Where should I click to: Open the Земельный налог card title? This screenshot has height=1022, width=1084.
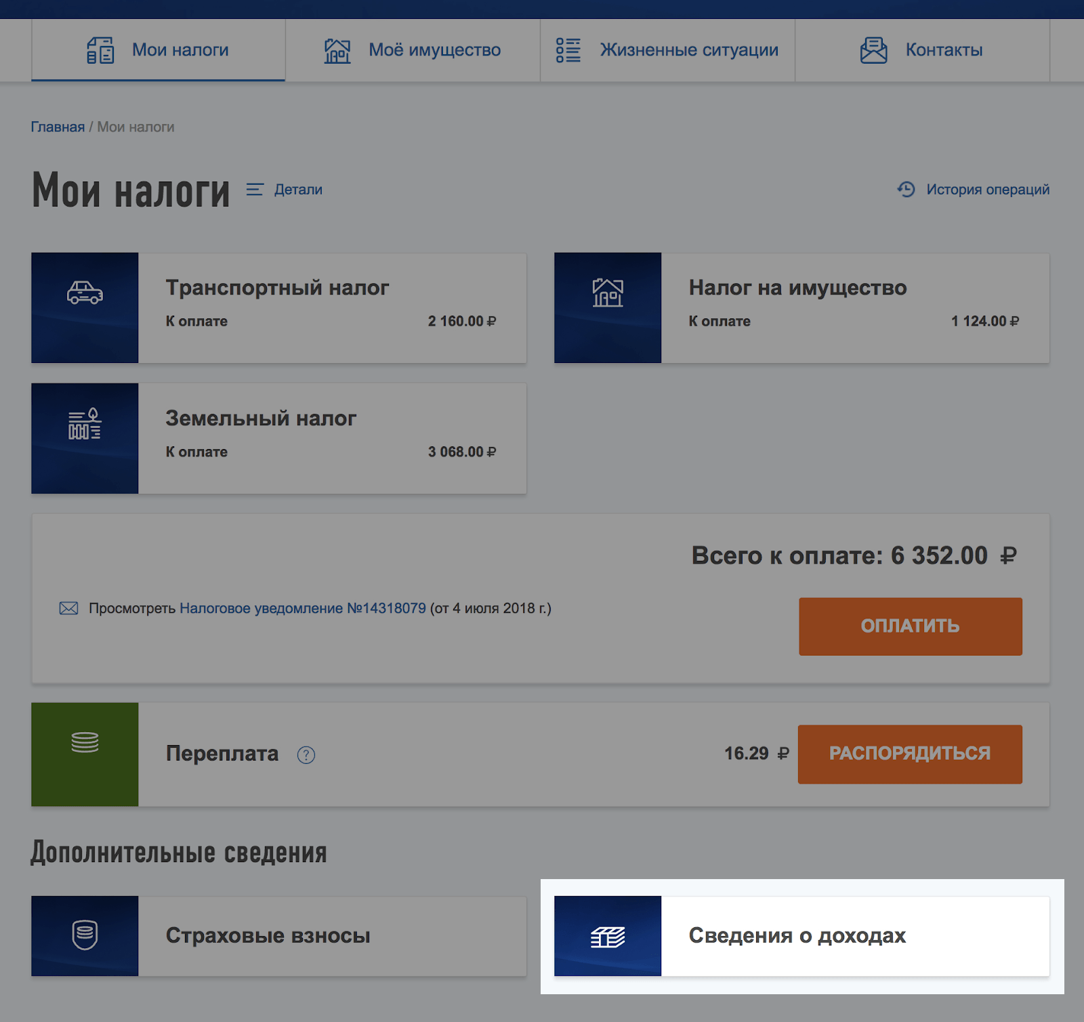pos(261,419)
